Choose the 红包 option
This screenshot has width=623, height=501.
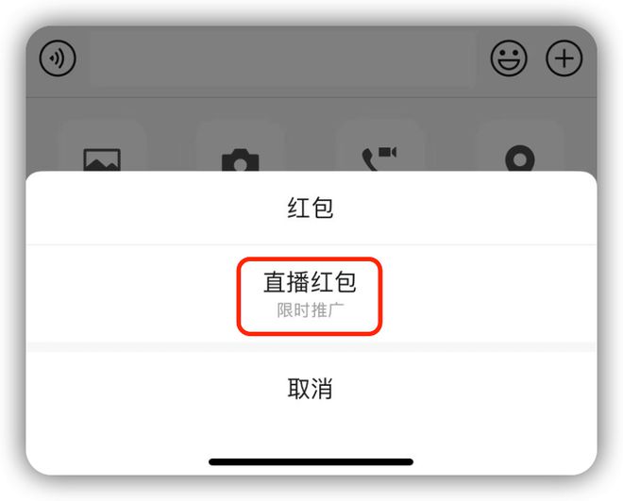pyautogui.click(x=311, y=208)
